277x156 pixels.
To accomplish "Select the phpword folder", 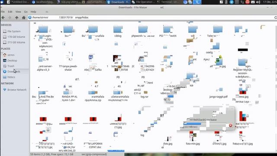I will pos(143,31).
